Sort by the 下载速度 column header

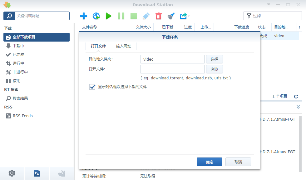tap(233, 27)
